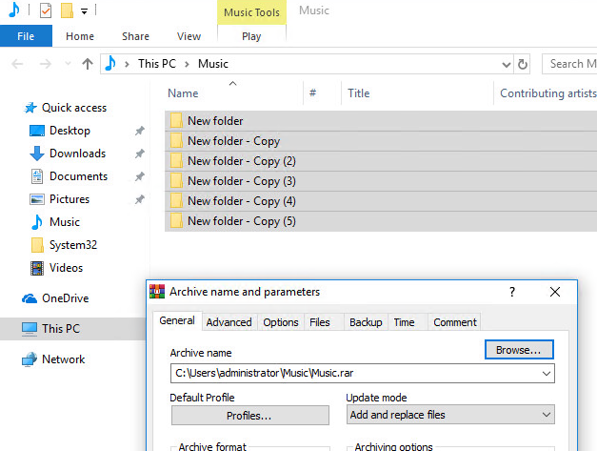
Task: Go forward with the forward arrow
Action: pyautogui.click(x=46, y=64)
